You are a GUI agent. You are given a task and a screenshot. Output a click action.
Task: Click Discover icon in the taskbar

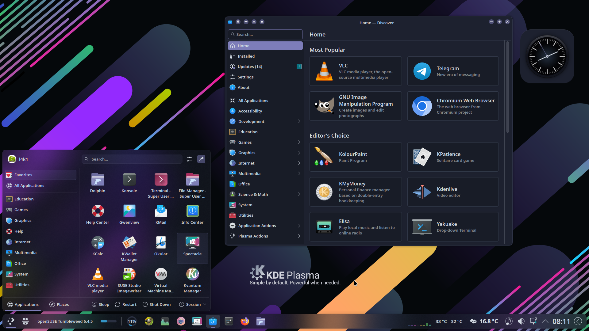click(213, 321)
